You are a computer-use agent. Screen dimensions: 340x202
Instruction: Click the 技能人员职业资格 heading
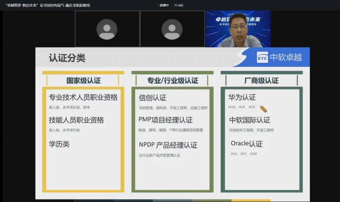pyautogui.click(x=76, y=120)
